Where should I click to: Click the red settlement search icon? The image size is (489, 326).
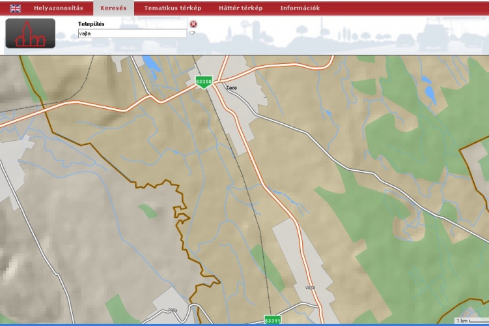tap(30, 33)
